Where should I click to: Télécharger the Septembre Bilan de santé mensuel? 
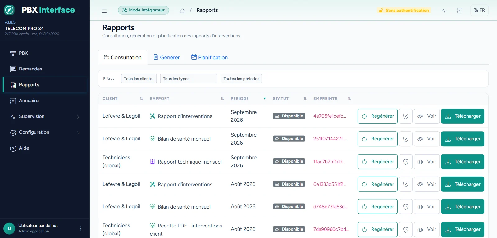[x=463, y=139]
